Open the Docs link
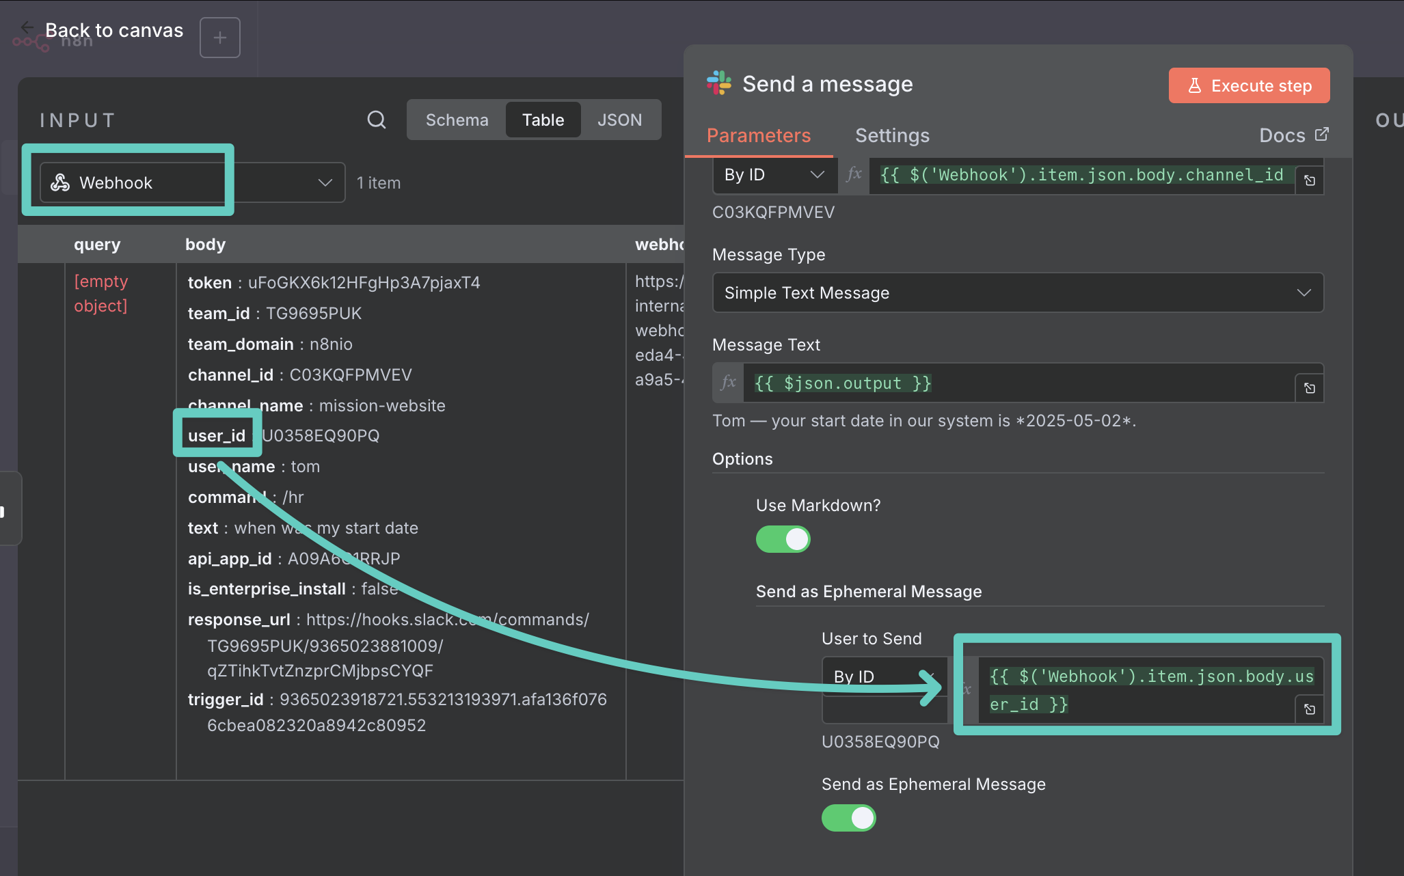 [1293, 135]
